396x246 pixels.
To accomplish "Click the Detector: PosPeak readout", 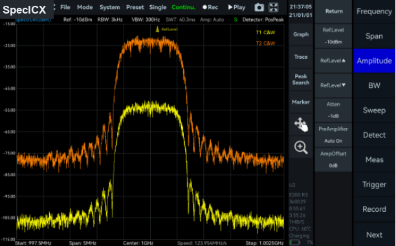I will (263, 19).
